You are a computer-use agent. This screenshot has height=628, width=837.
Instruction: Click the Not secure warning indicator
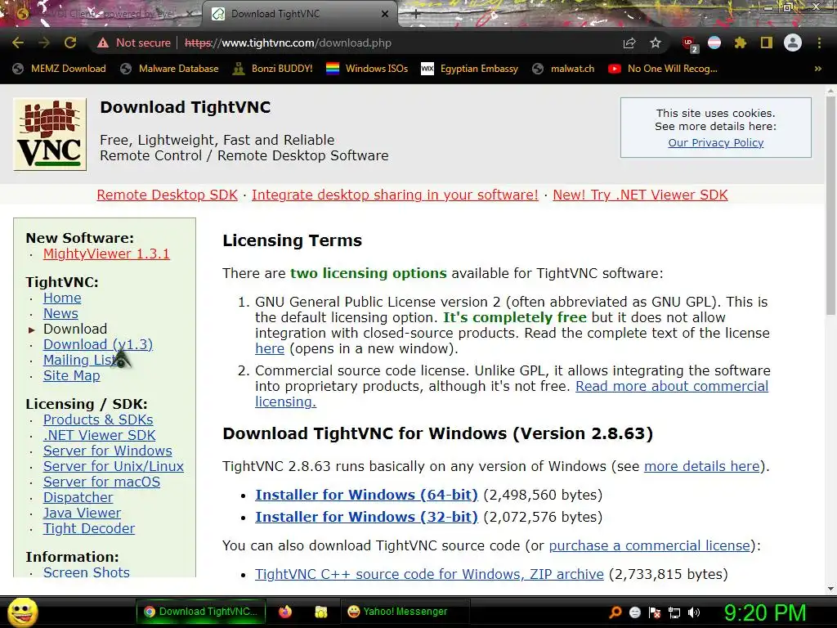133,43
